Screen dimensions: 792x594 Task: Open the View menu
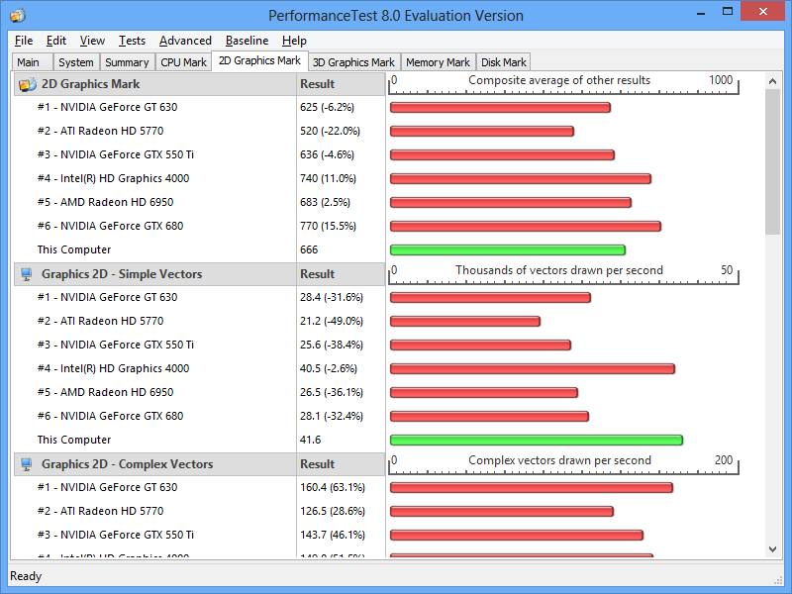click(92, 41)
